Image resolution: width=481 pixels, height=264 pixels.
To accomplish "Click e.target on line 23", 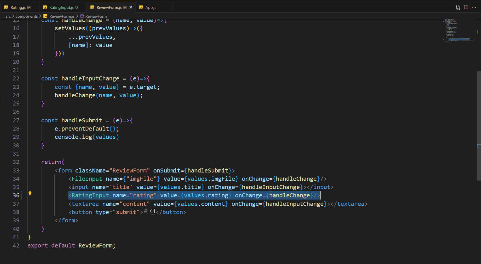I will 143,87.
